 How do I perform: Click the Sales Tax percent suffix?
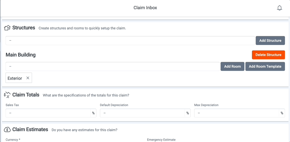[93, 113]
